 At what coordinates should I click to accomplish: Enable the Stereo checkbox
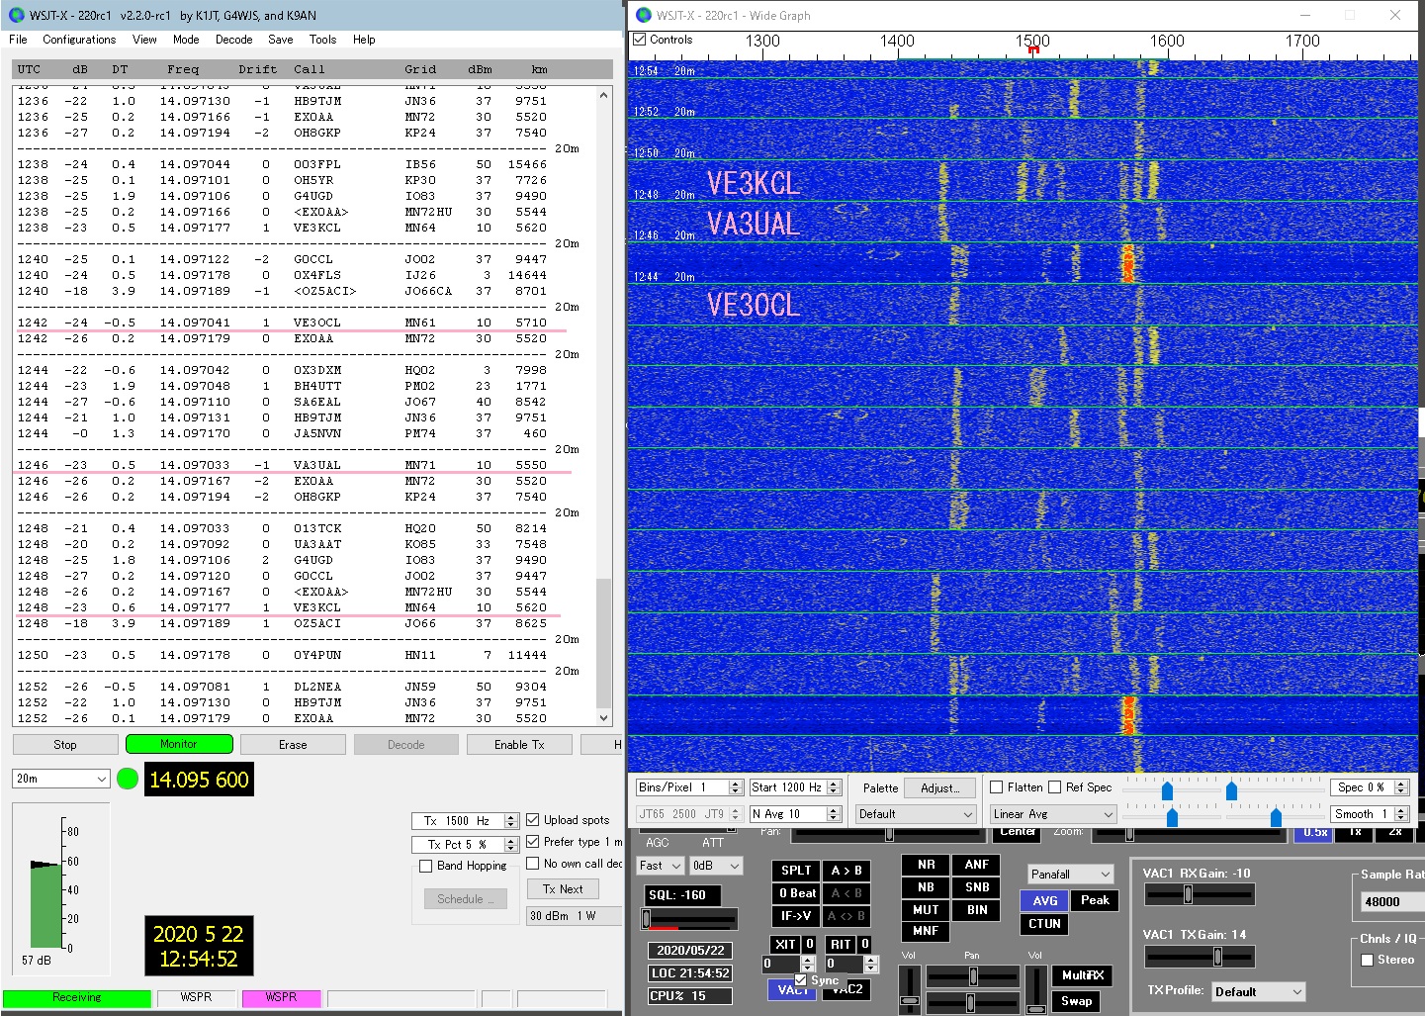tap(1368, 960)
